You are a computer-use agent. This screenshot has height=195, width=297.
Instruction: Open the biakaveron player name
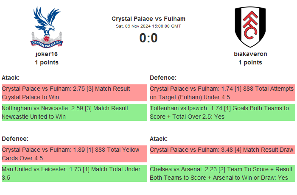pos(250,54)
